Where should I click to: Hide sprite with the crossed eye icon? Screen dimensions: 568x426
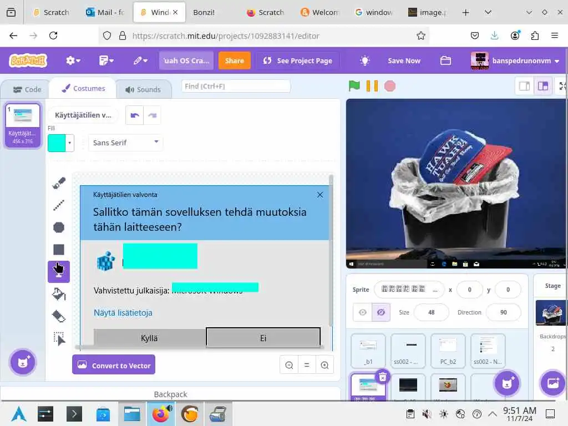pos(381,312)
